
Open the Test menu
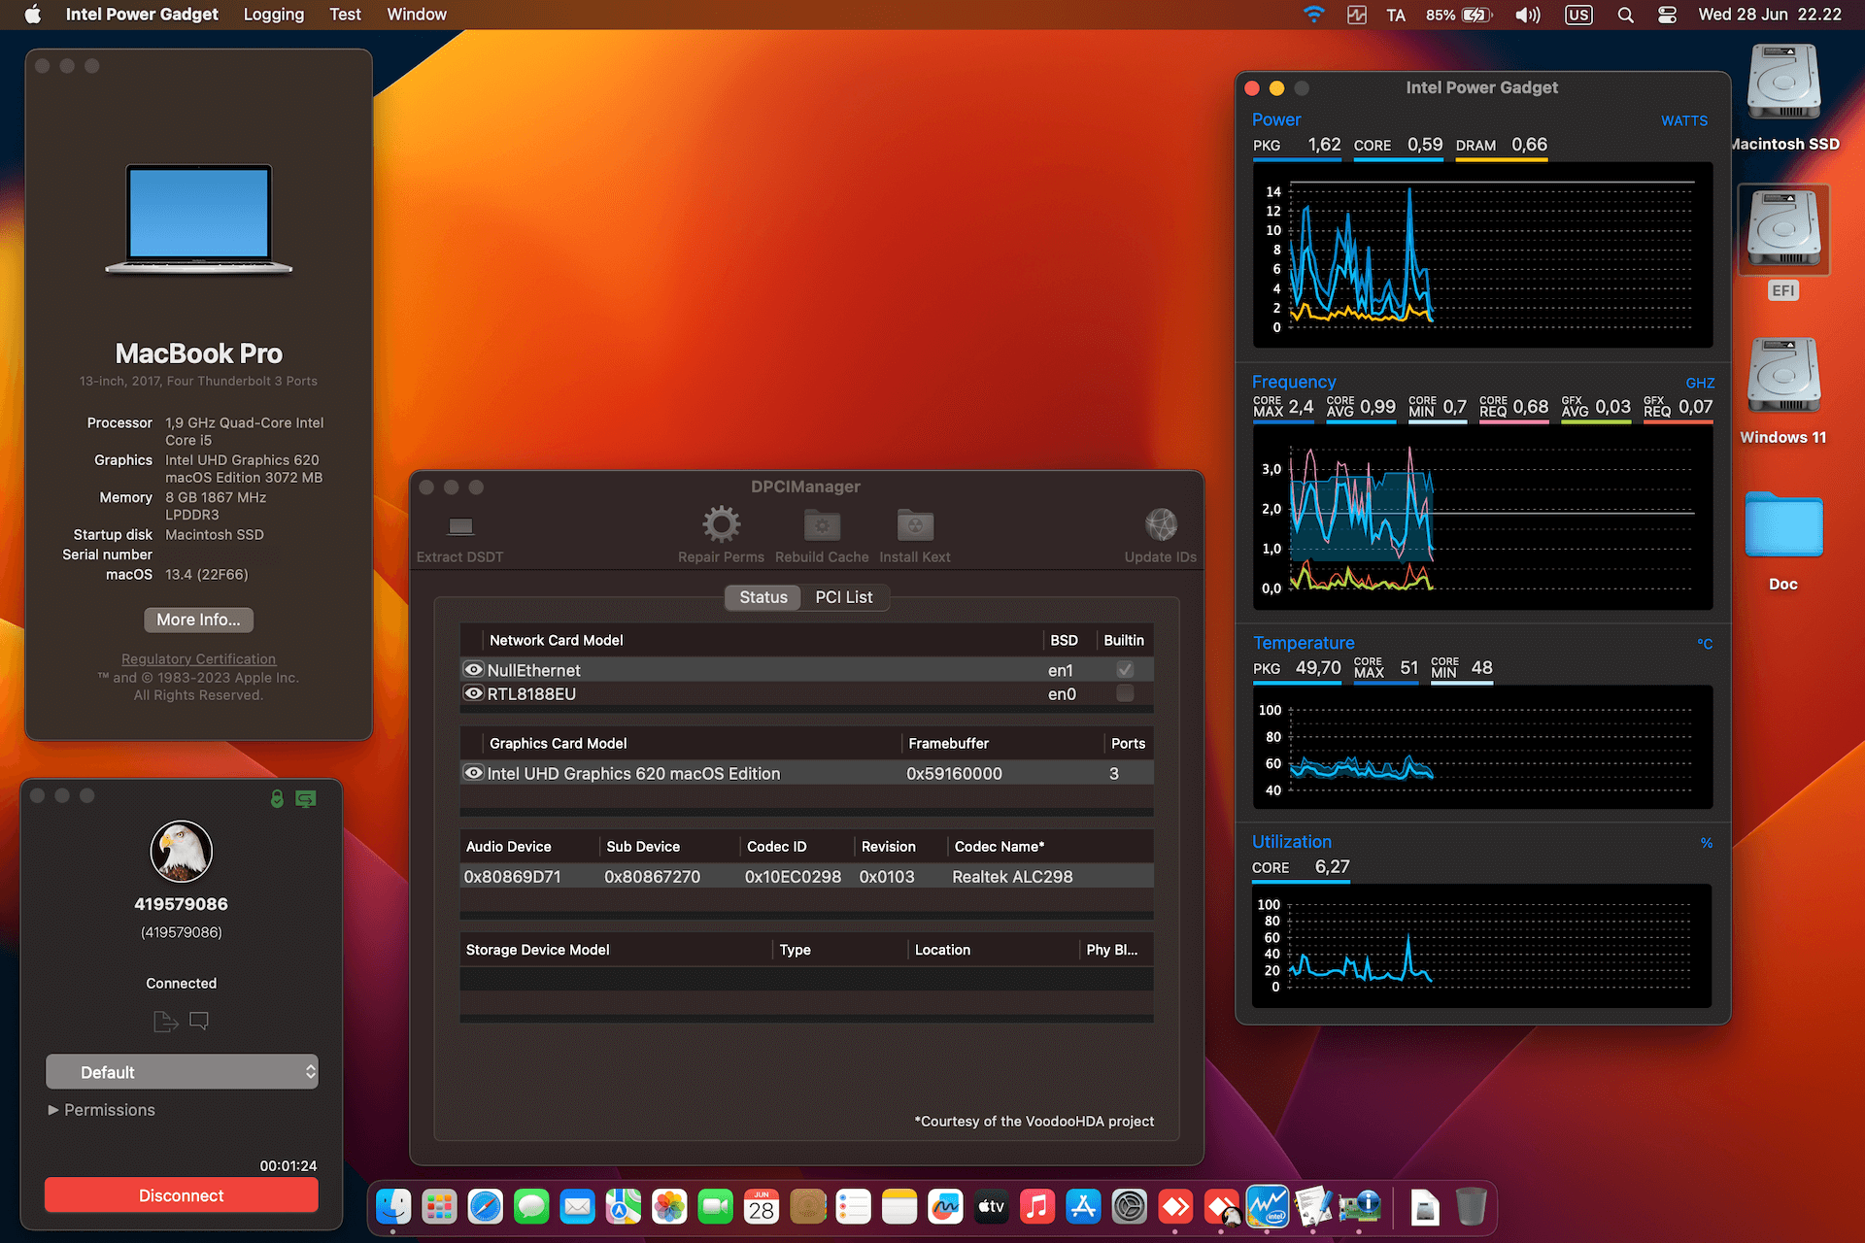(345, 15)
